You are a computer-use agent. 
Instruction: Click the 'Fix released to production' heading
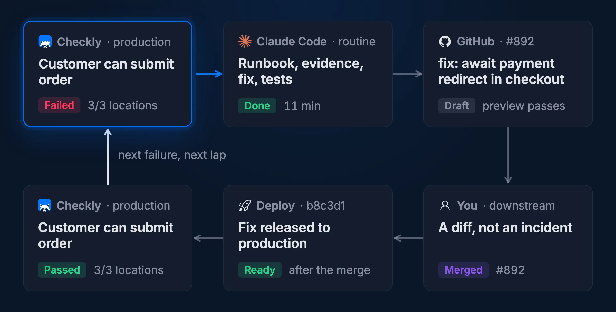(284, 236)
